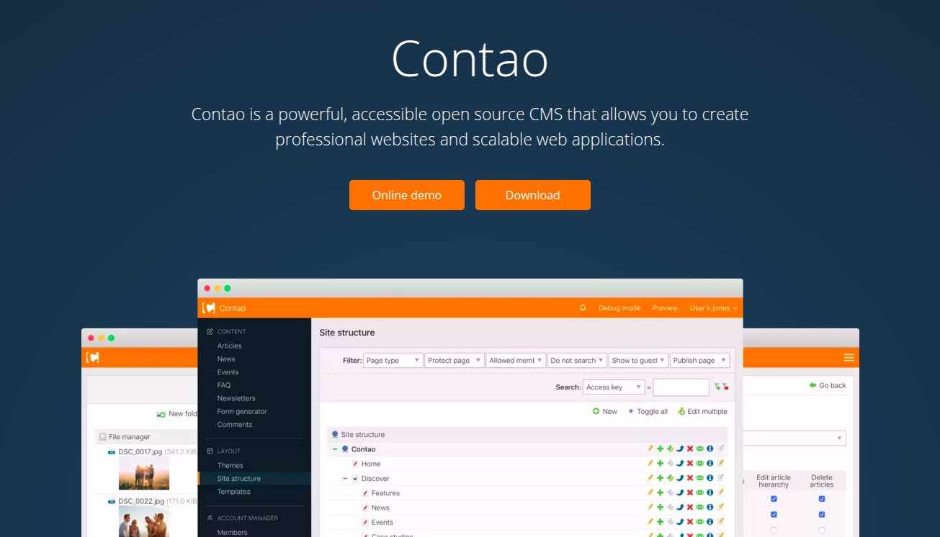Open the dropdown in right background window
This screenshot has width=940, height=537.
click(795, 438)
